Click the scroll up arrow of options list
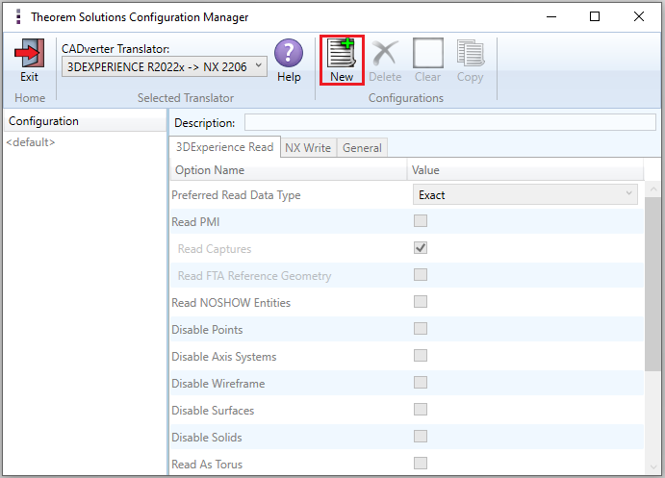The image size is (665, 478). pos(653,189)
